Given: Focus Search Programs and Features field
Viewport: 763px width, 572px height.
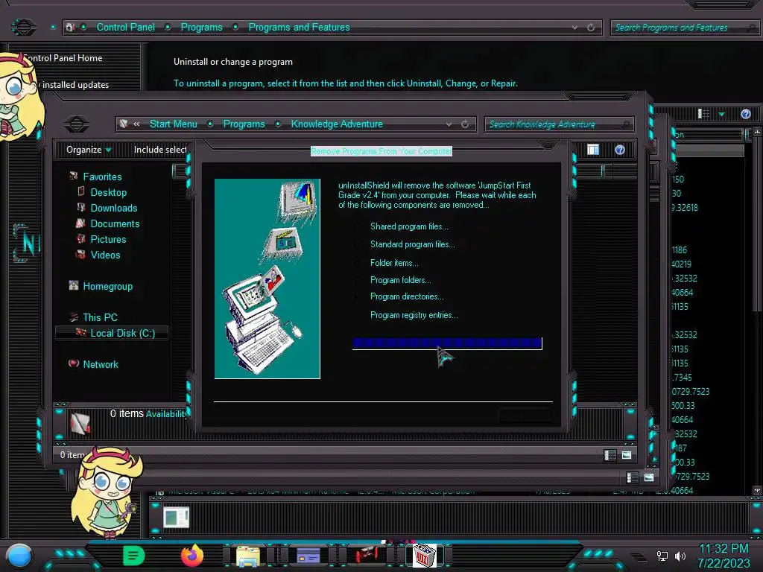Looking at the screenshot, I should coord(686,28).
